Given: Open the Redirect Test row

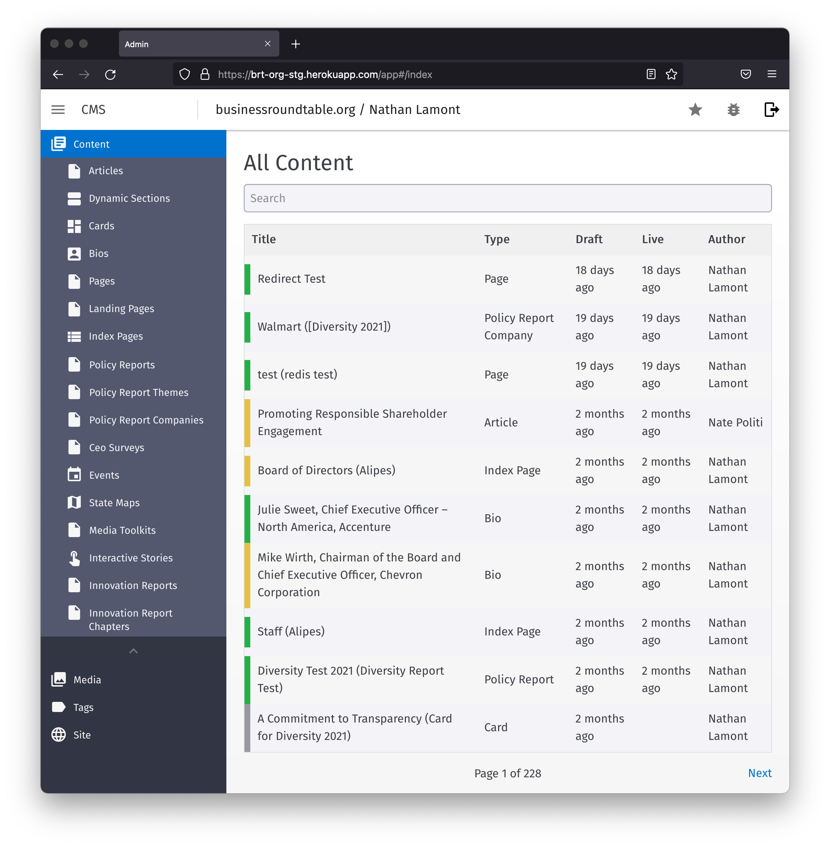Looking at the screenshot, I should [291, 279].
